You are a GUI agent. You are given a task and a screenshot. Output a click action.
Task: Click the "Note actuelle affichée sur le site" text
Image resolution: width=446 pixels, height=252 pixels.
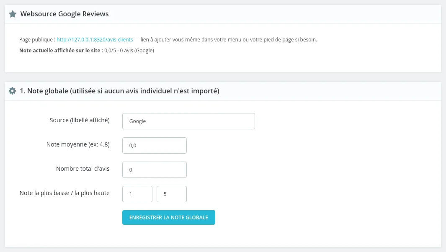tap(61, 50)
